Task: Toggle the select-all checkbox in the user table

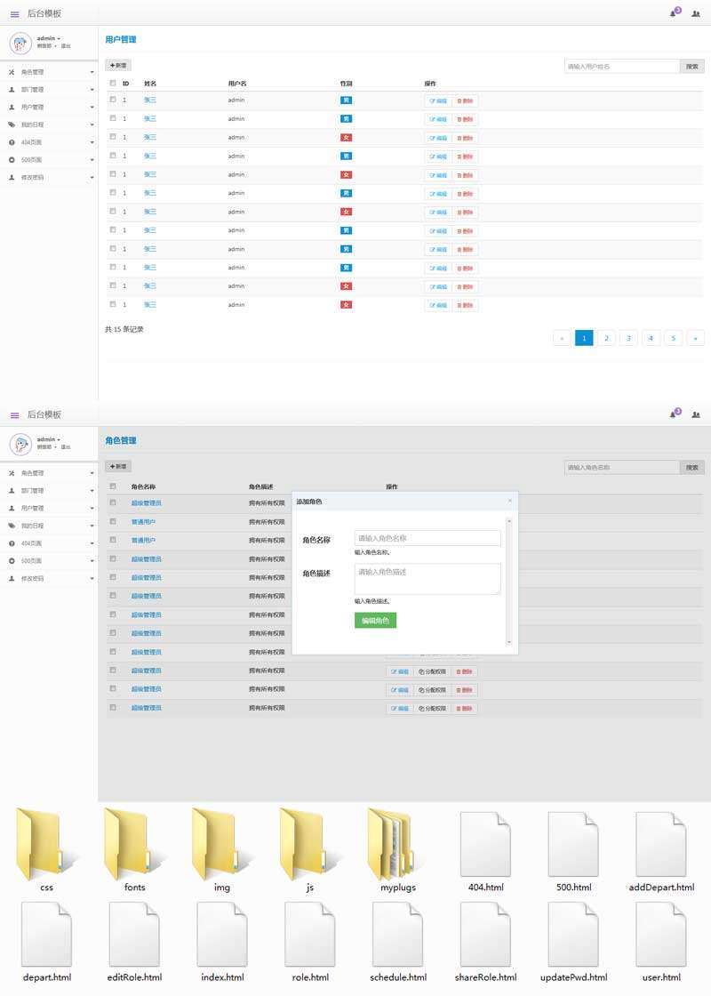Action: tap(112, 83)
